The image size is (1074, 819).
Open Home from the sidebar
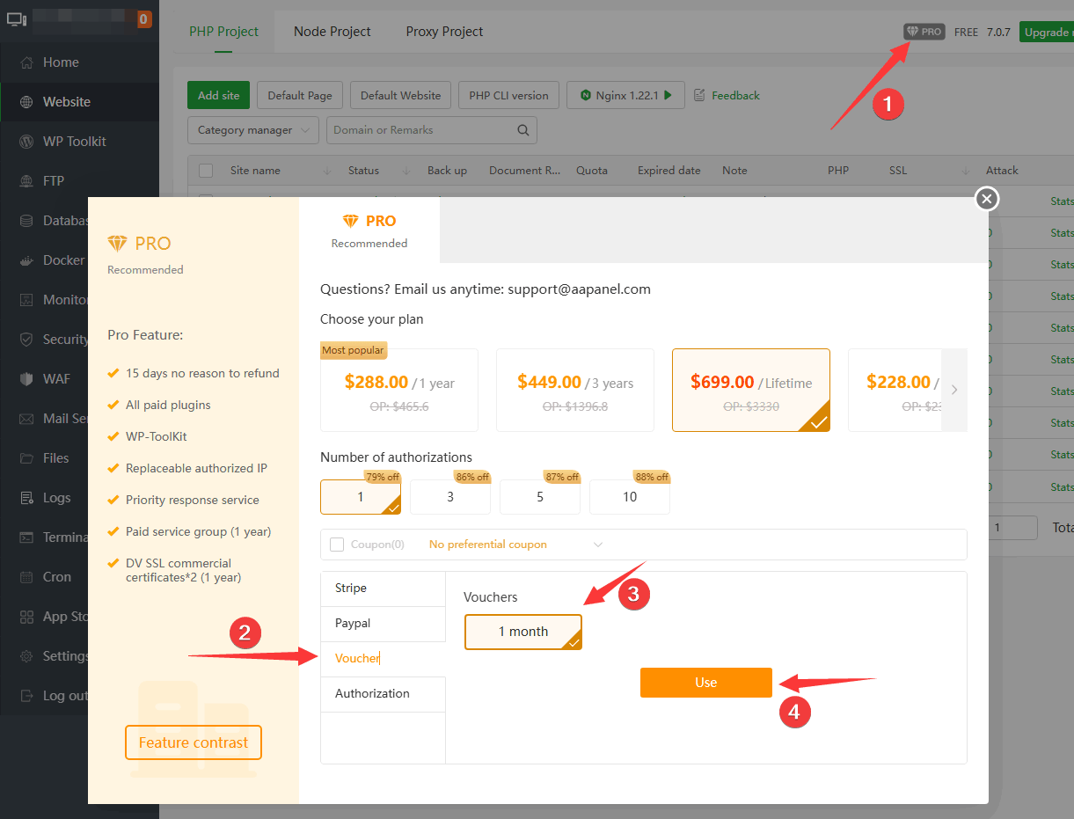click(x=61, y=62)
